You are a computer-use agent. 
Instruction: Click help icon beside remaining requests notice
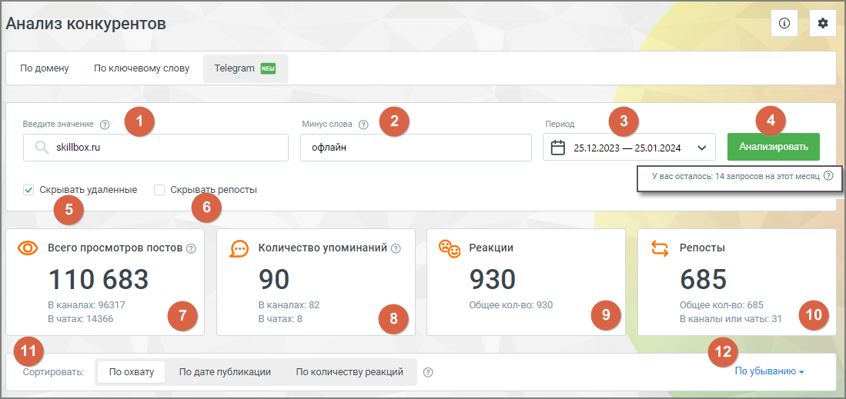click(x=829, y=176)
